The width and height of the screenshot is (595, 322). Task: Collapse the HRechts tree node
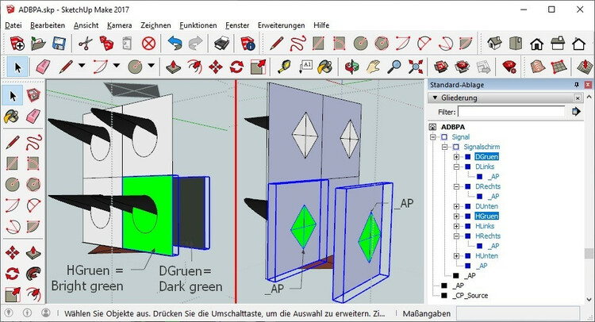[x=456, y=236]
